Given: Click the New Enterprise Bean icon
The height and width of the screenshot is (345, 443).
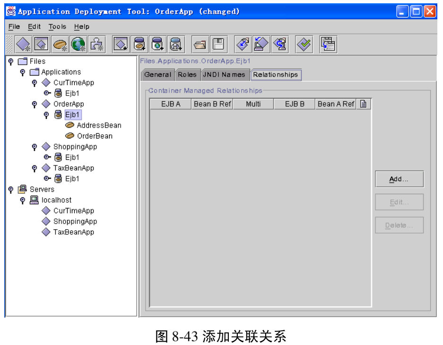Looking at the screenshot, I should (x=60, y=44).
